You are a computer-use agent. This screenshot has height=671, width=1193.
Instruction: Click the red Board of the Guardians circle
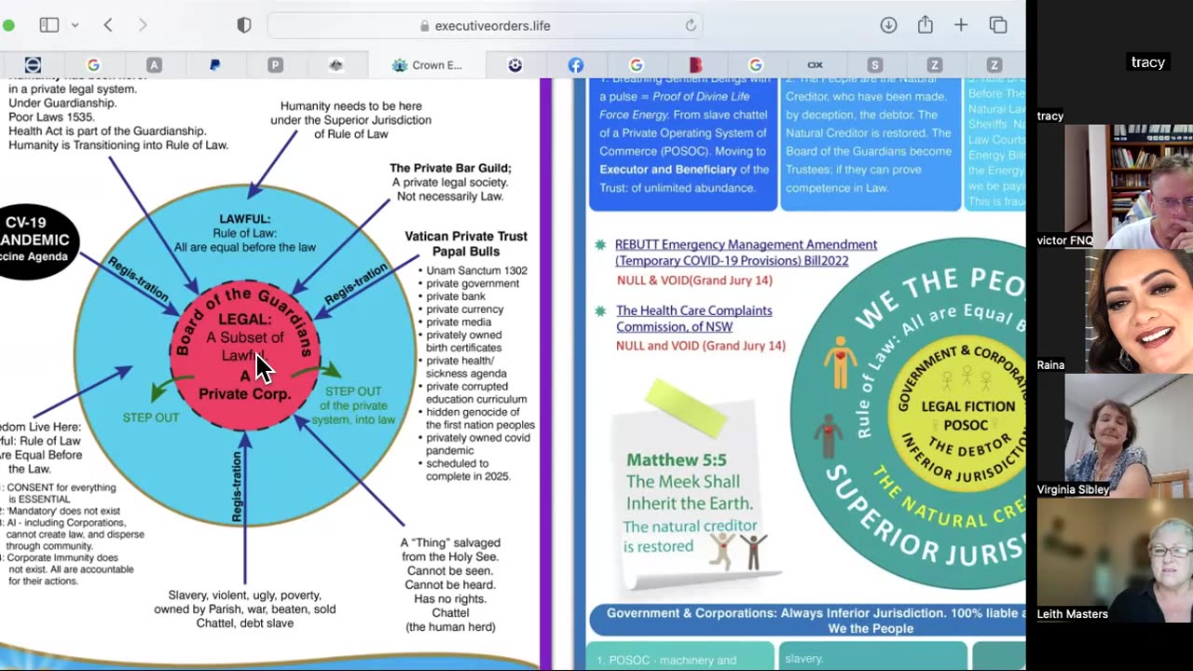coord(244,354)
